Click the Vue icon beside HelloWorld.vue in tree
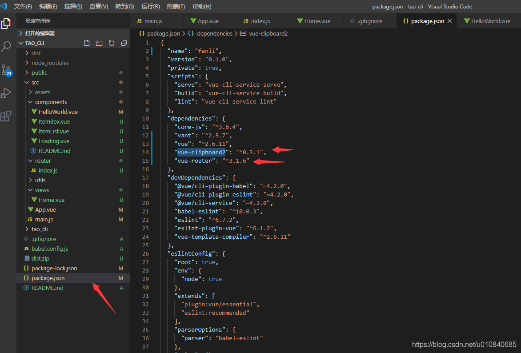 (x=34, y=112)
